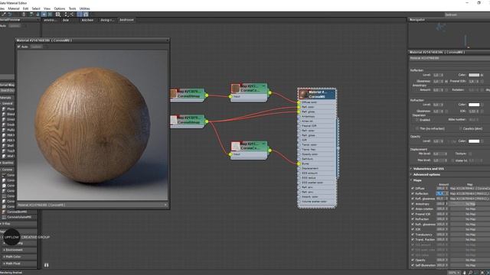Click the magnifier zoom icon in status bar
The image size is (490, 275).
tap(470, 273)
